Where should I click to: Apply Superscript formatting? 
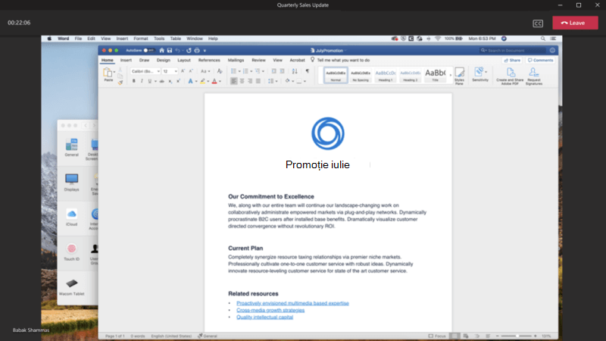pos(178,81)
